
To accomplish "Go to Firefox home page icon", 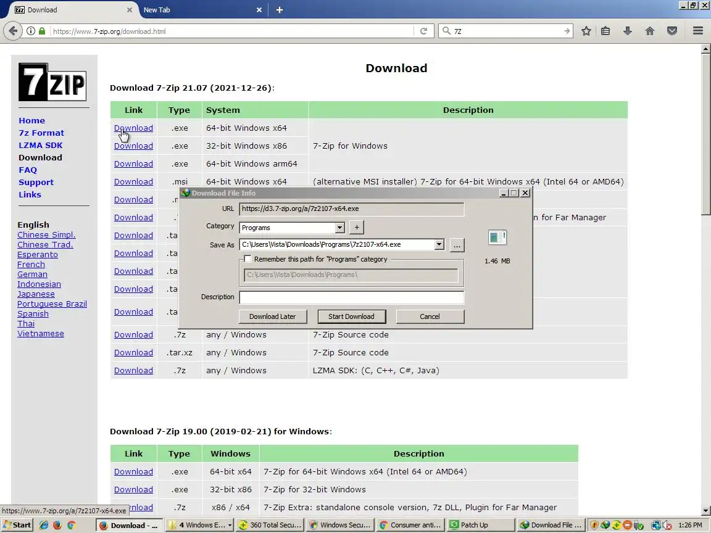I will click(x=650, y=31).
